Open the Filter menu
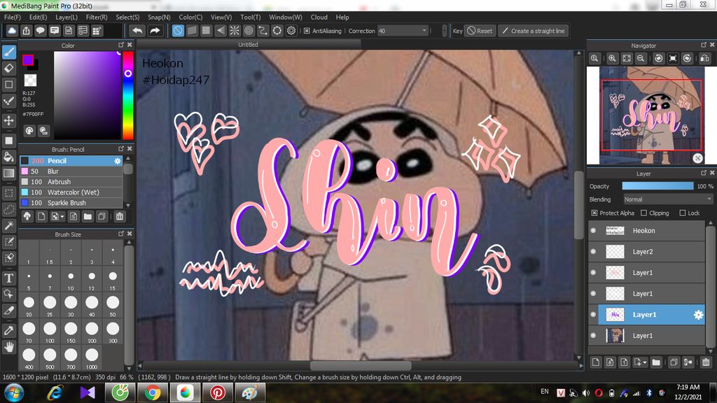 (97, 17)
